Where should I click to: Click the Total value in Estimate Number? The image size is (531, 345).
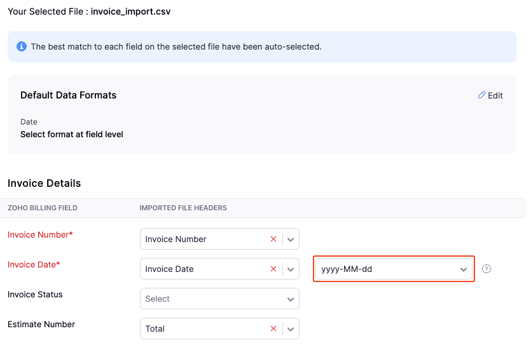click(x=155, y=328)
